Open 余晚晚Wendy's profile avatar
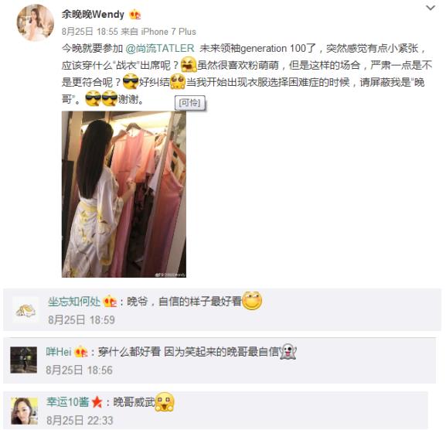The height and width of the screenshot is (430, 446). point(36,22)
